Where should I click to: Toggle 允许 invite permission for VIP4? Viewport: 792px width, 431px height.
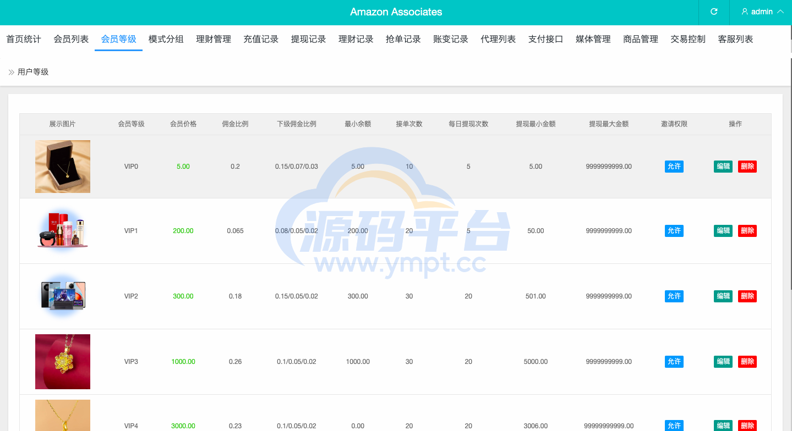click(x=674, y=426)
